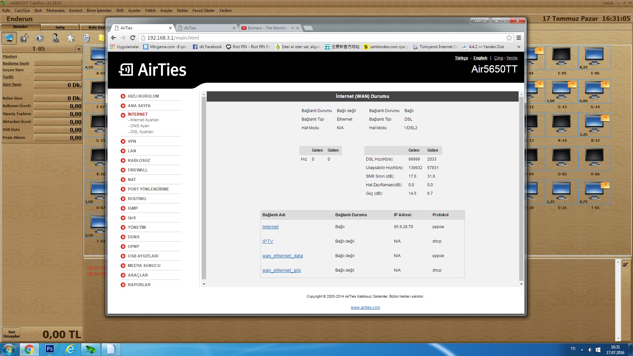Click the padlock unlock icon in toolbar
633x356 pixels.
24,38
